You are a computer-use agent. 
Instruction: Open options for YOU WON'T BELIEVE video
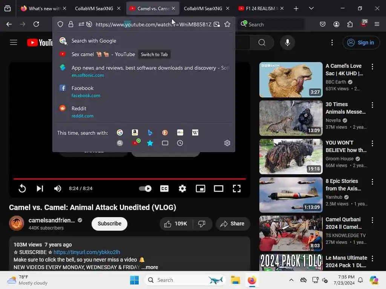point(372,143)
